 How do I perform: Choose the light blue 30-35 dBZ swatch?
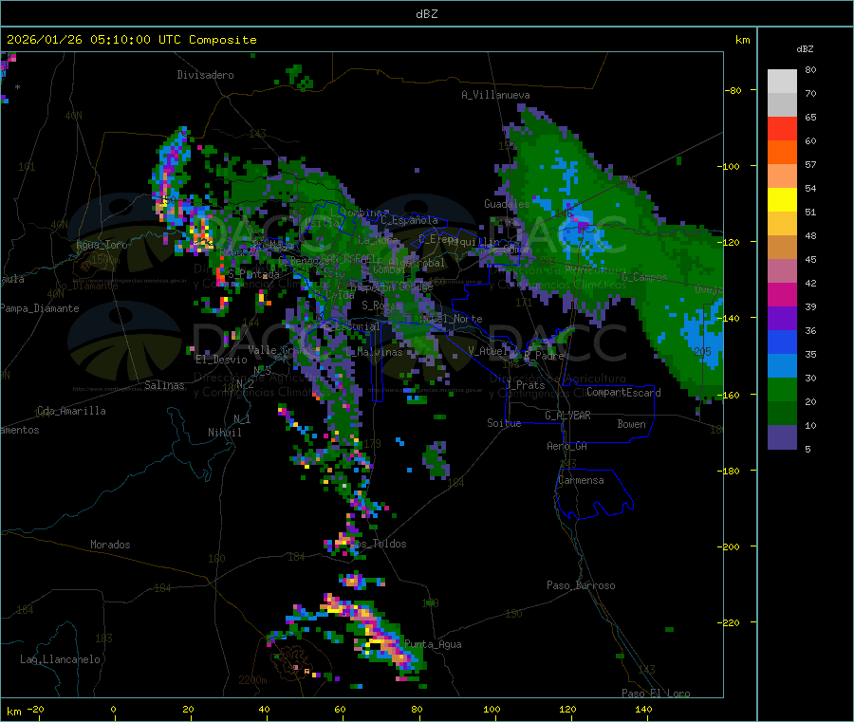pyautogui.click(x=782, y=366)
